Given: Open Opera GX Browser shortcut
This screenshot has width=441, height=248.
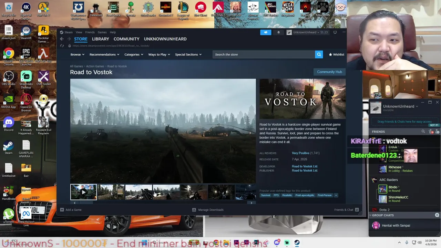Looking at the screenshot, I should pos(26,103).
